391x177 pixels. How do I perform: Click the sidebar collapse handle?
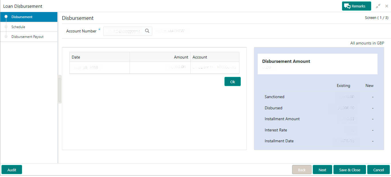point(60,90)
